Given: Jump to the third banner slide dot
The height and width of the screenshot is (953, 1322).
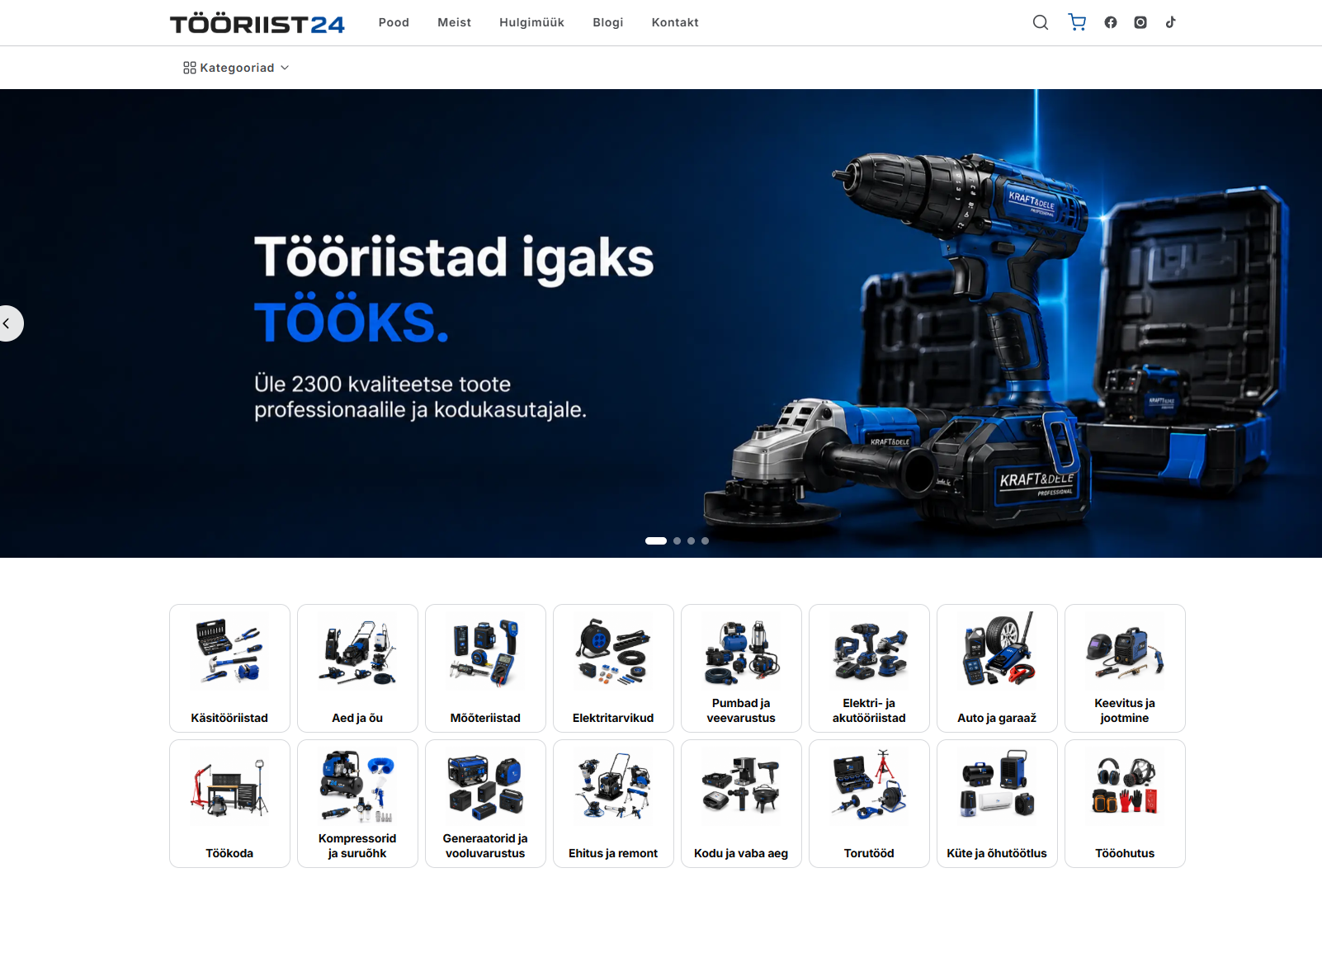Looking at the screenshot, I should tap(692, 541).
